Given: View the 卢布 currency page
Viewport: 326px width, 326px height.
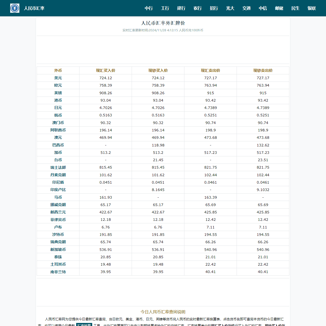Looking at the screenshot, I should point(58,227).
